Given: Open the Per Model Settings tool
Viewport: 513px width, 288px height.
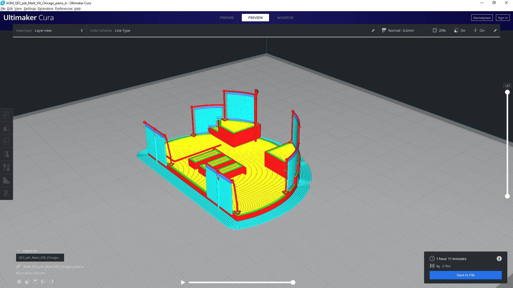Looking at the screenshot, I should click(6, 167).
